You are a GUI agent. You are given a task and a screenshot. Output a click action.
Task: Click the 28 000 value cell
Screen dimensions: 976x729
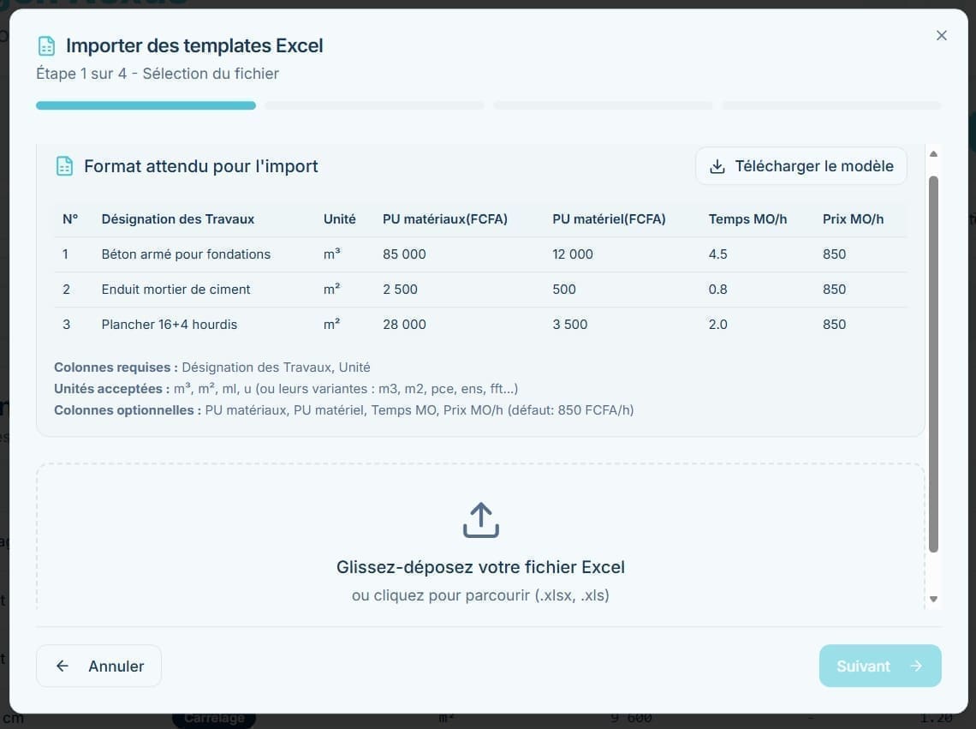point(405,324)
